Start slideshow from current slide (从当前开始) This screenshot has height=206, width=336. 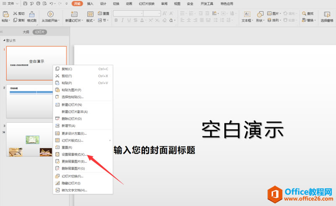pos(50,14)
